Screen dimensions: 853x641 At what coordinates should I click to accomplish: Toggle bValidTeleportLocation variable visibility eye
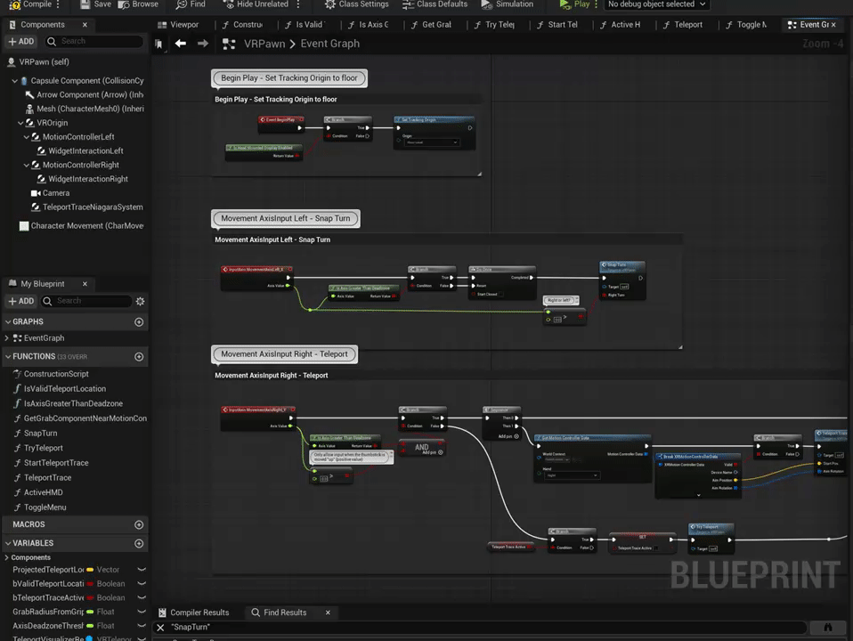142,584
